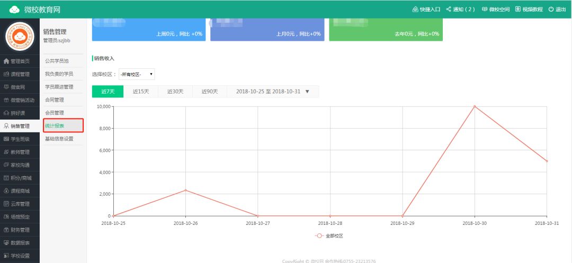Open 合同管理 submenu

click(x=62, y=100)
